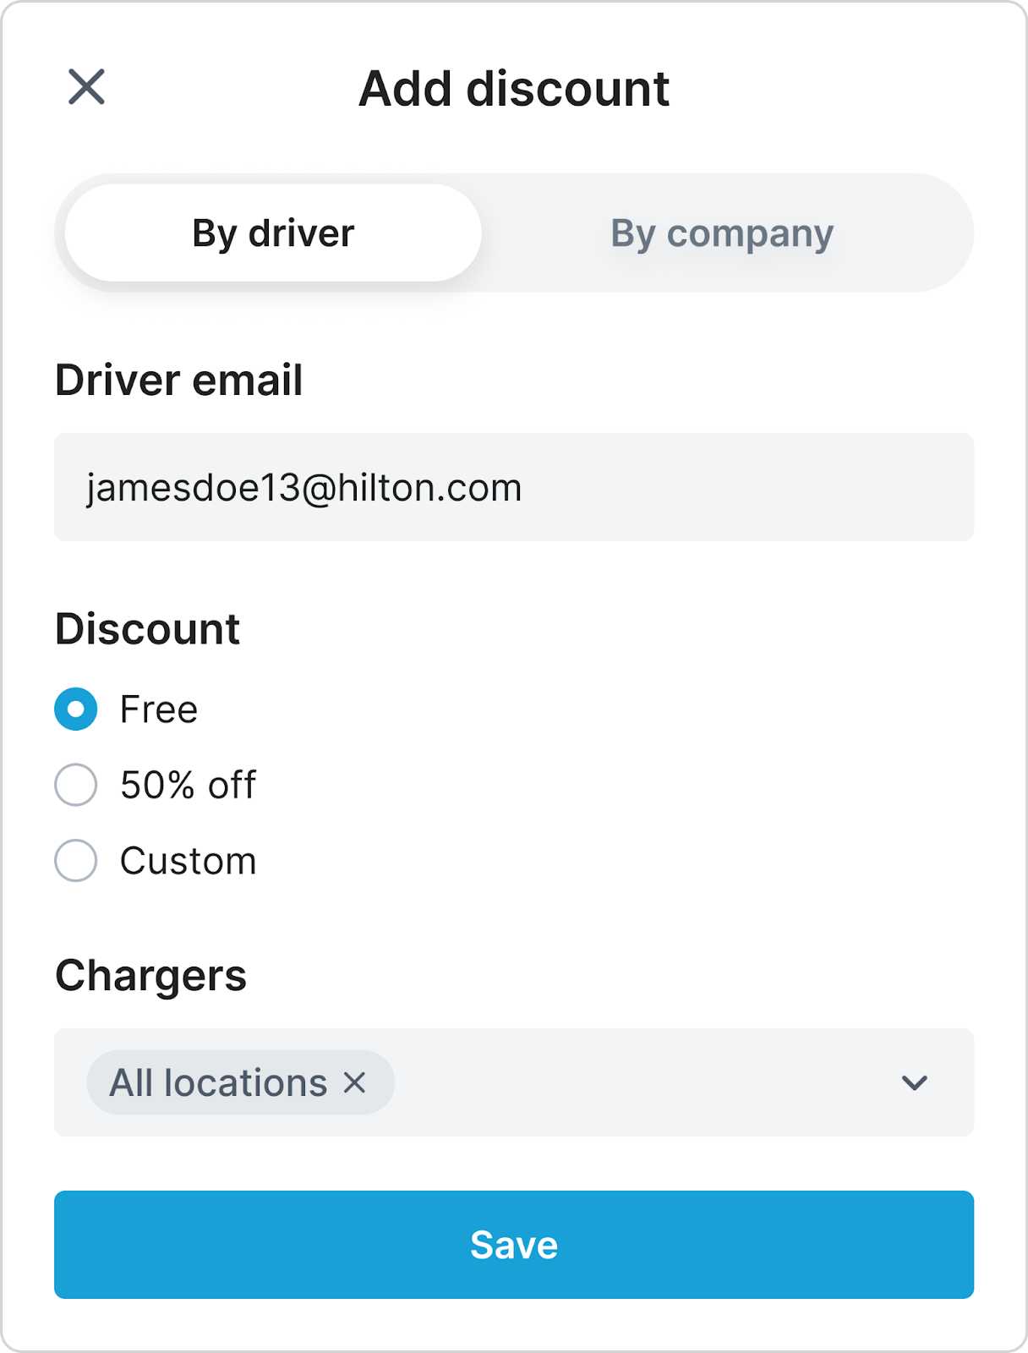The image size is (1028, 1353).
Task: Pick the Custom discount radio button
Action: pyautogui.click(x=76, y=861)
